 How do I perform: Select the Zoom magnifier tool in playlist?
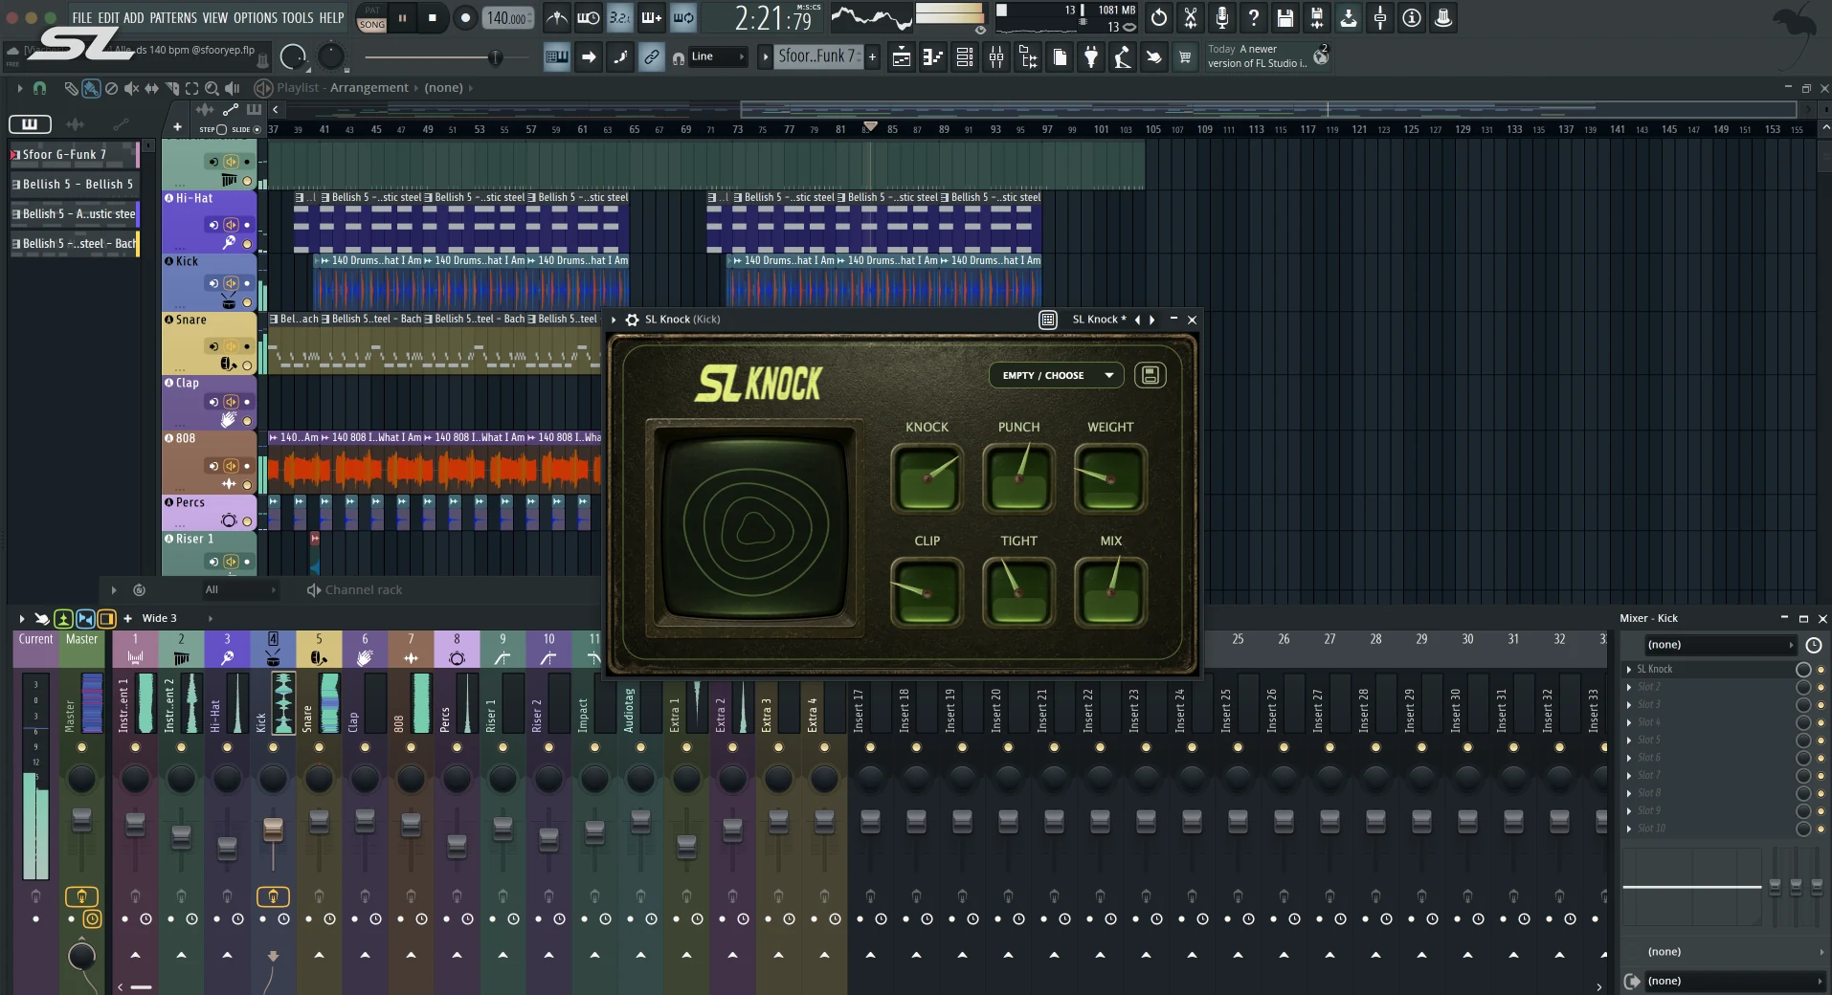pyautogui.click(x=212, y=88)
